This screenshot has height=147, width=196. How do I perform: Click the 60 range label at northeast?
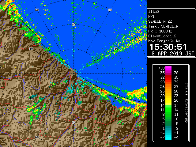click(110, 10)
